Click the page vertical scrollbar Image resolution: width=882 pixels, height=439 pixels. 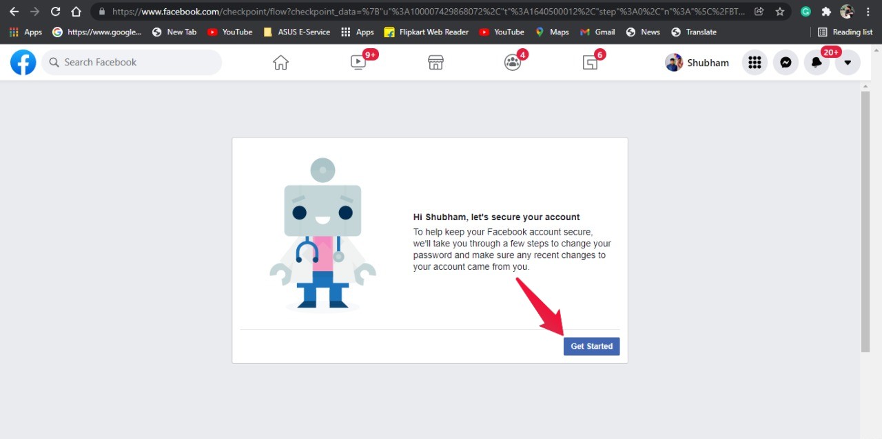point(865,222)
